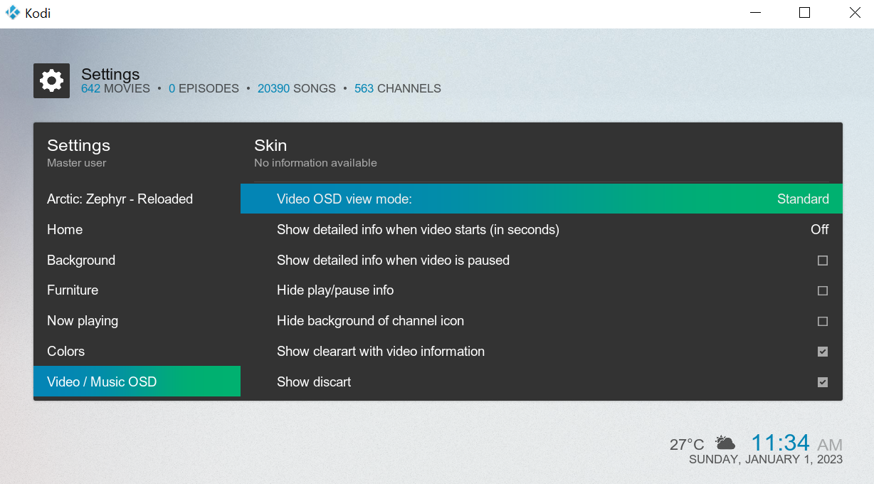Select the Colors settings category
This screenshot has height=484, width=874.
coord(65,352)
